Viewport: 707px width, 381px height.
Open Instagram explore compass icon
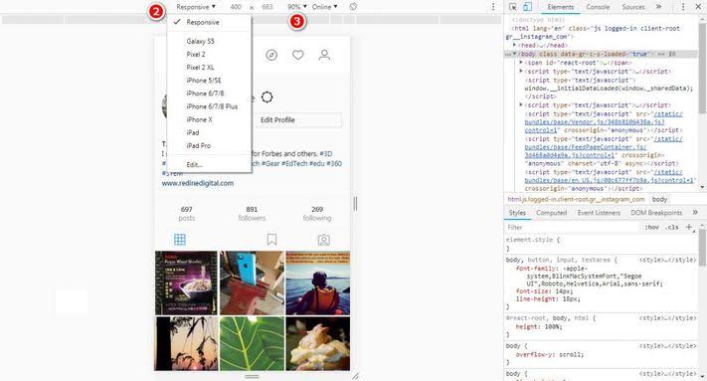coord(271,55)
